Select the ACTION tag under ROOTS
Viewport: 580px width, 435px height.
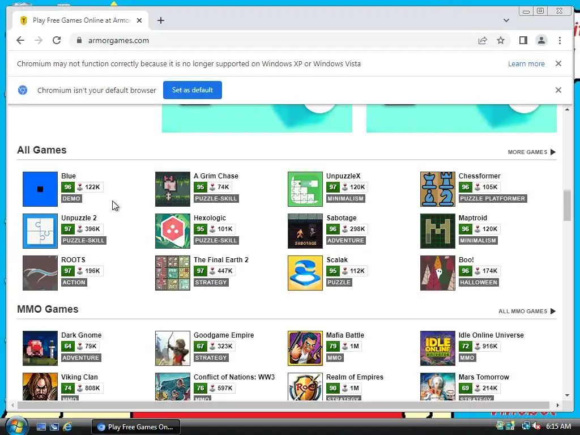(x=74, y=282)
